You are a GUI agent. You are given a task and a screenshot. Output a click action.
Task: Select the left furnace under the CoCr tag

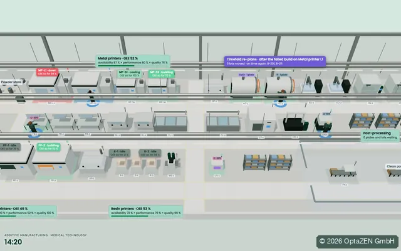click(245, 87)
